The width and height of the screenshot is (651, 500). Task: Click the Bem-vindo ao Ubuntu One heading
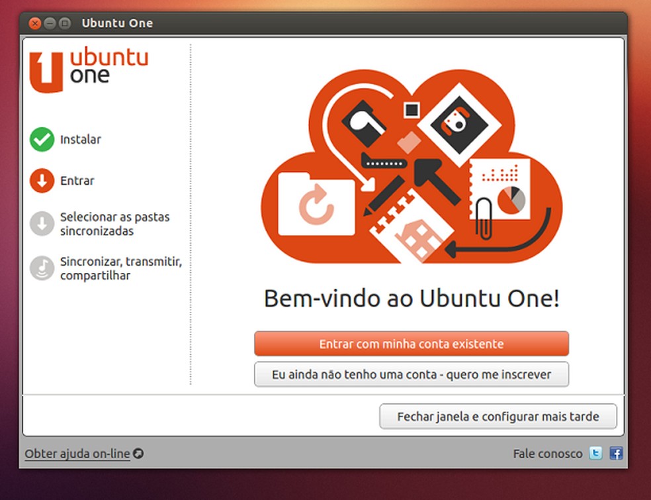[x=412, y=298]
